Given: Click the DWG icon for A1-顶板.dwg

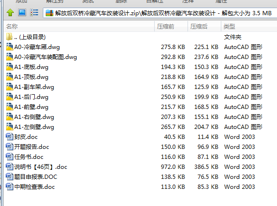Looking at the screenshot, I should (x=10, y=77).
